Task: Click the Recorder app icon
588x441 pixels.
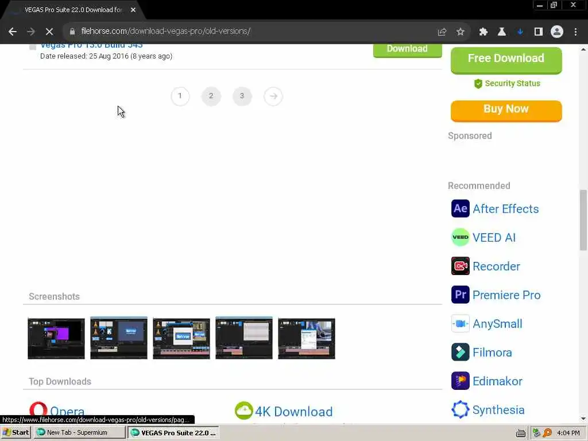Action: click(460, 266)
